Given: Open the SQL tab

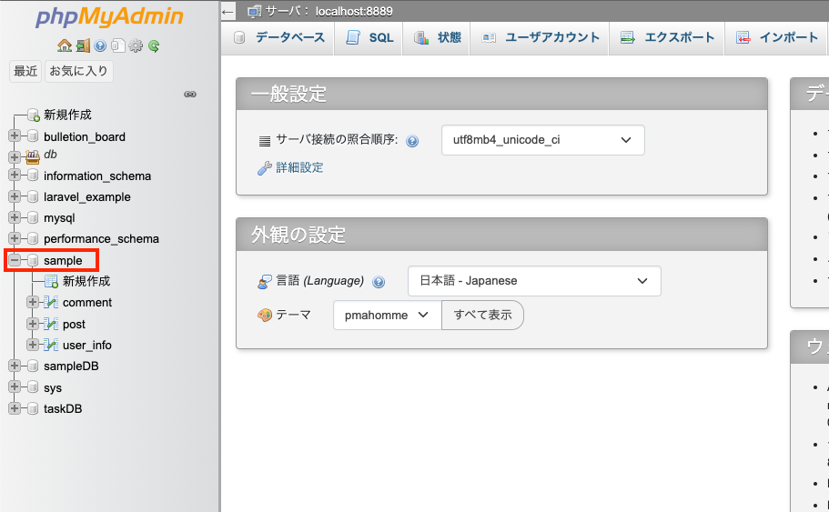Looking at the screenshot, I should (x=369, y=38).
